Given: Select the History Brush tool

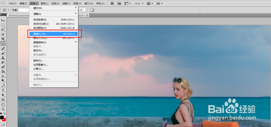Looking at the screenshot, I should 3,62.
